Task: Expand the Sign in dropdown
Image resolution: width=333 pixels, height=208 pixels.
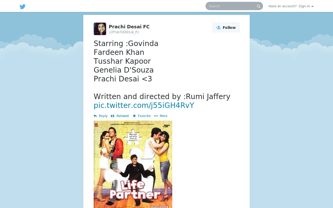Action: [x=306, y=6]
